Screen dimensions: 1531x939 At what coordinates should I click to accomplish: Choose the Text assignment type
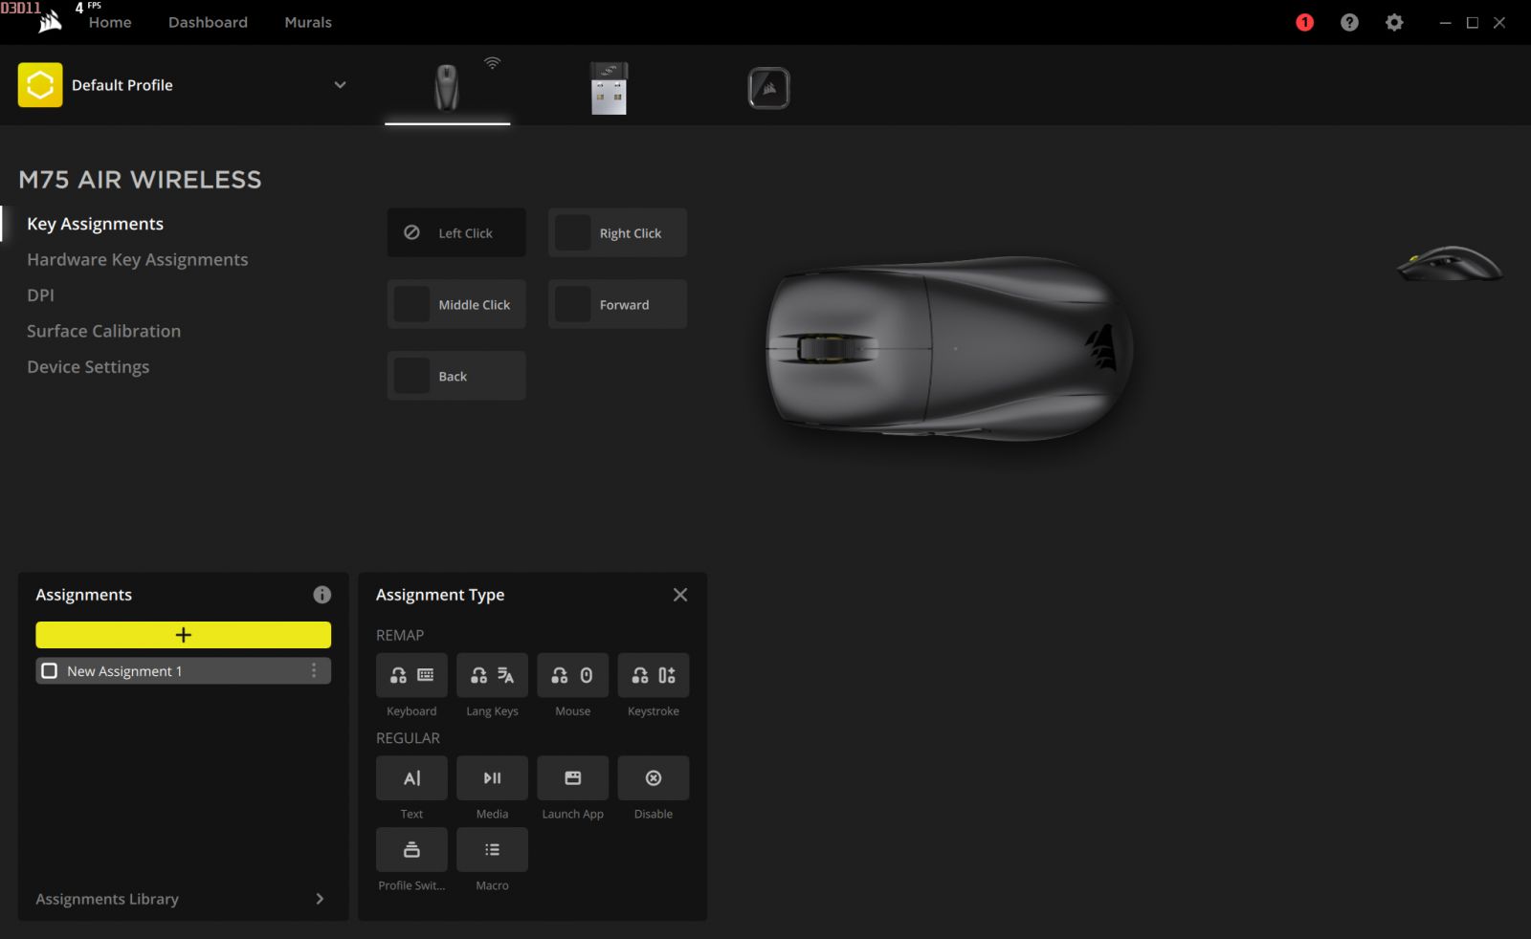(x=411, y=777)
